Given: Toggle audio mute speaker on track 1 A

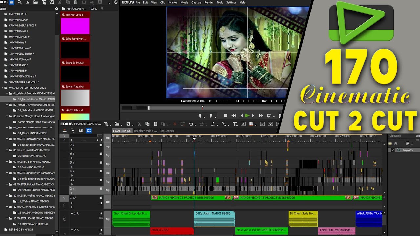Looking at the screenshot, I should (x=101, y=213).
